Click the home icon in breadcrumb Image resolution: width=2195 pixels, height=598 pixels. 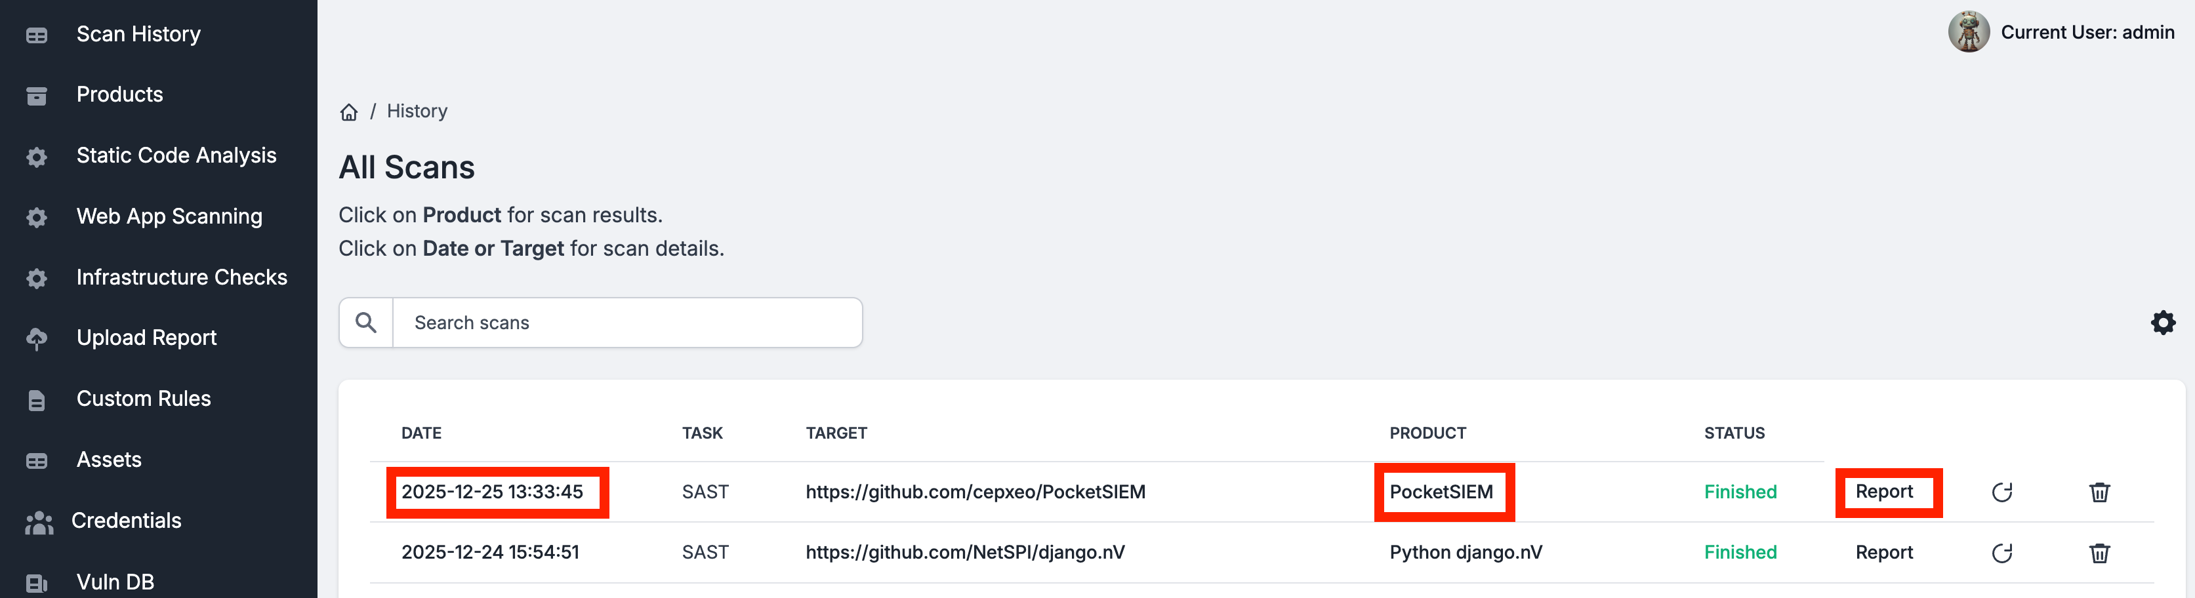tap(348, 111)
